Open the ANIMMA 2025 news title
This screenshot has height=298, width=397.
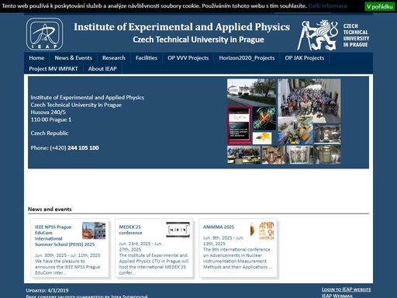[x=219, y=227]
